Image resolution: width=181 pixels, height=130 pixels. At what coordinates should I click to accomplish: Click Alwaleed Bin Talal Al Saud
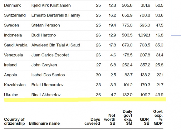[56, 45]
